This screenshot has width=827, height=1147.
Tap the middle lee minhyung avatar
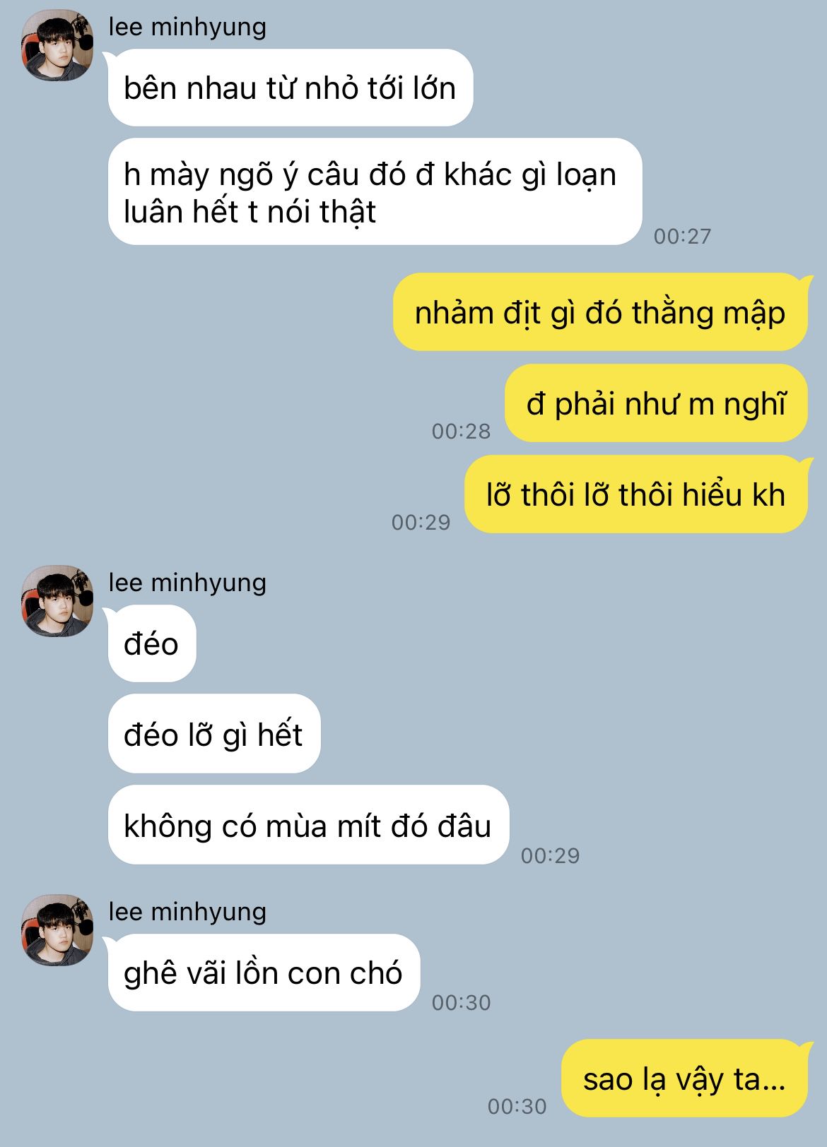coord(57,601)
